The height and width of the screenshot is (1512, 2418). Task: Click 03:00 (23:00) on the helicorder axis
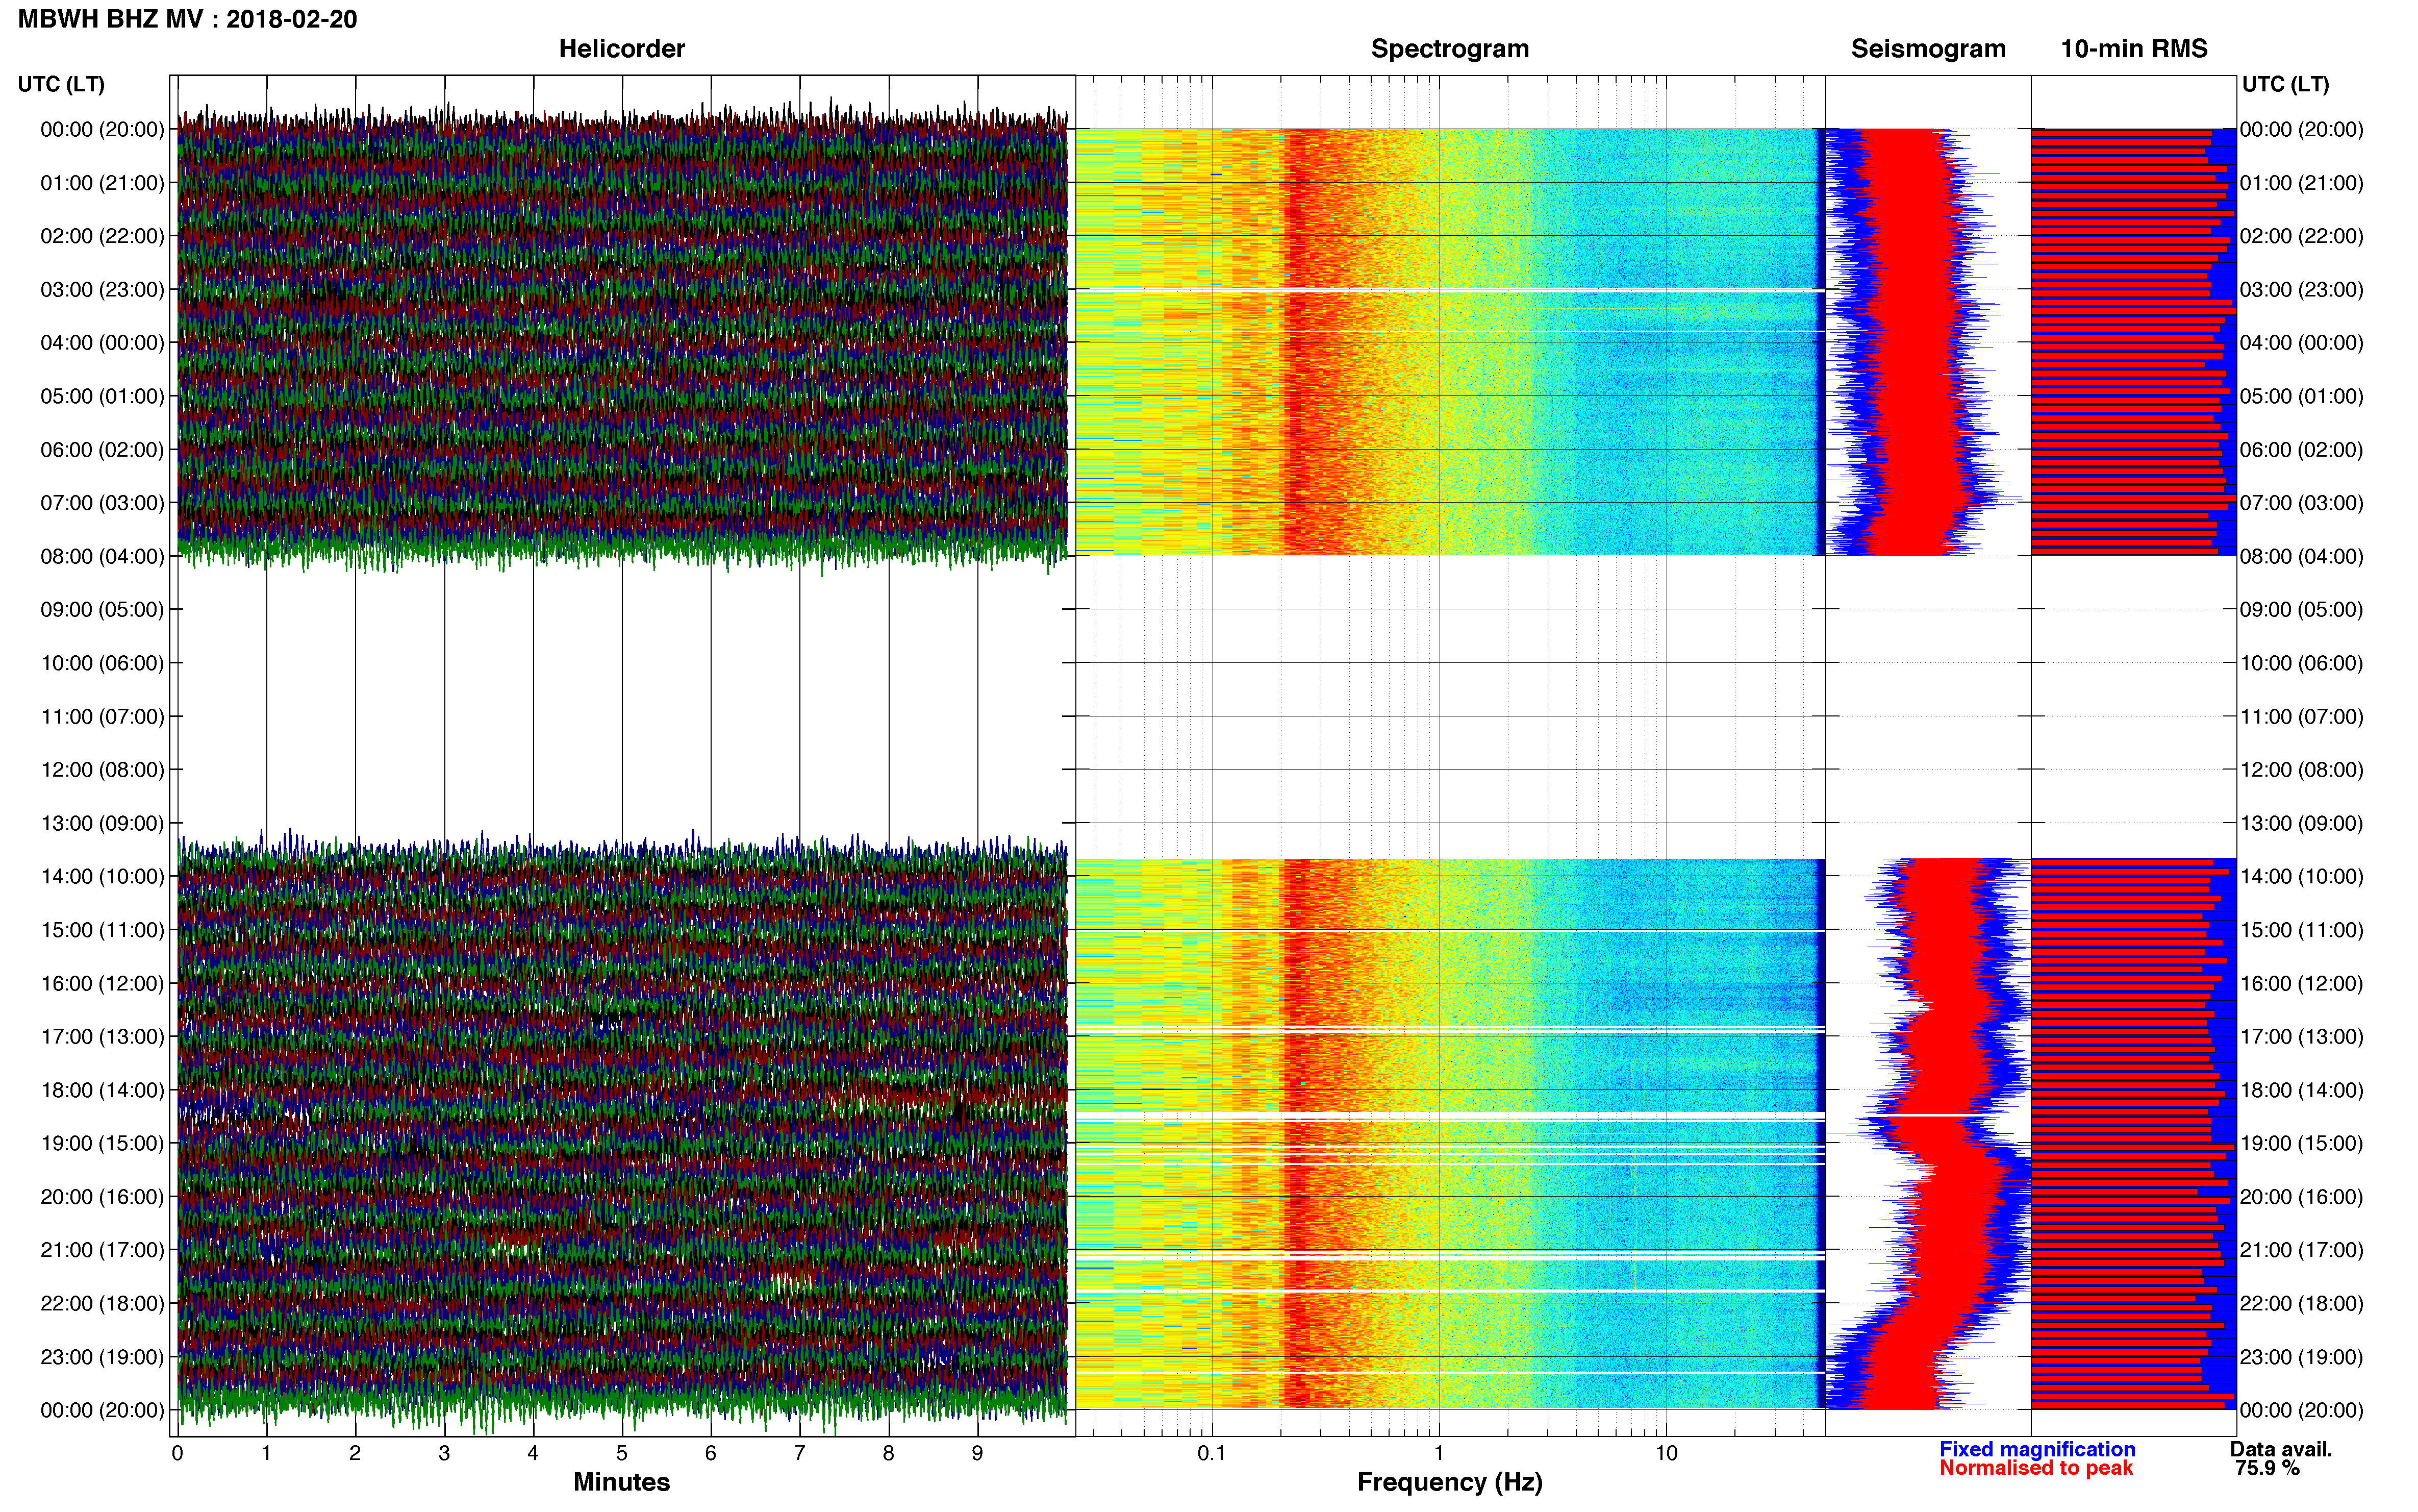point(102,290)
